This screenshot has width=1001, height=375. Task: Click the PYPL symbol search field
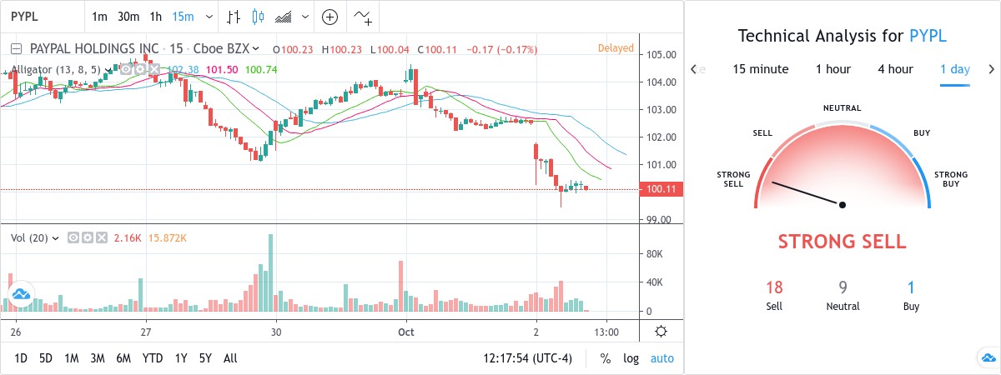click(x=42, y=17)
